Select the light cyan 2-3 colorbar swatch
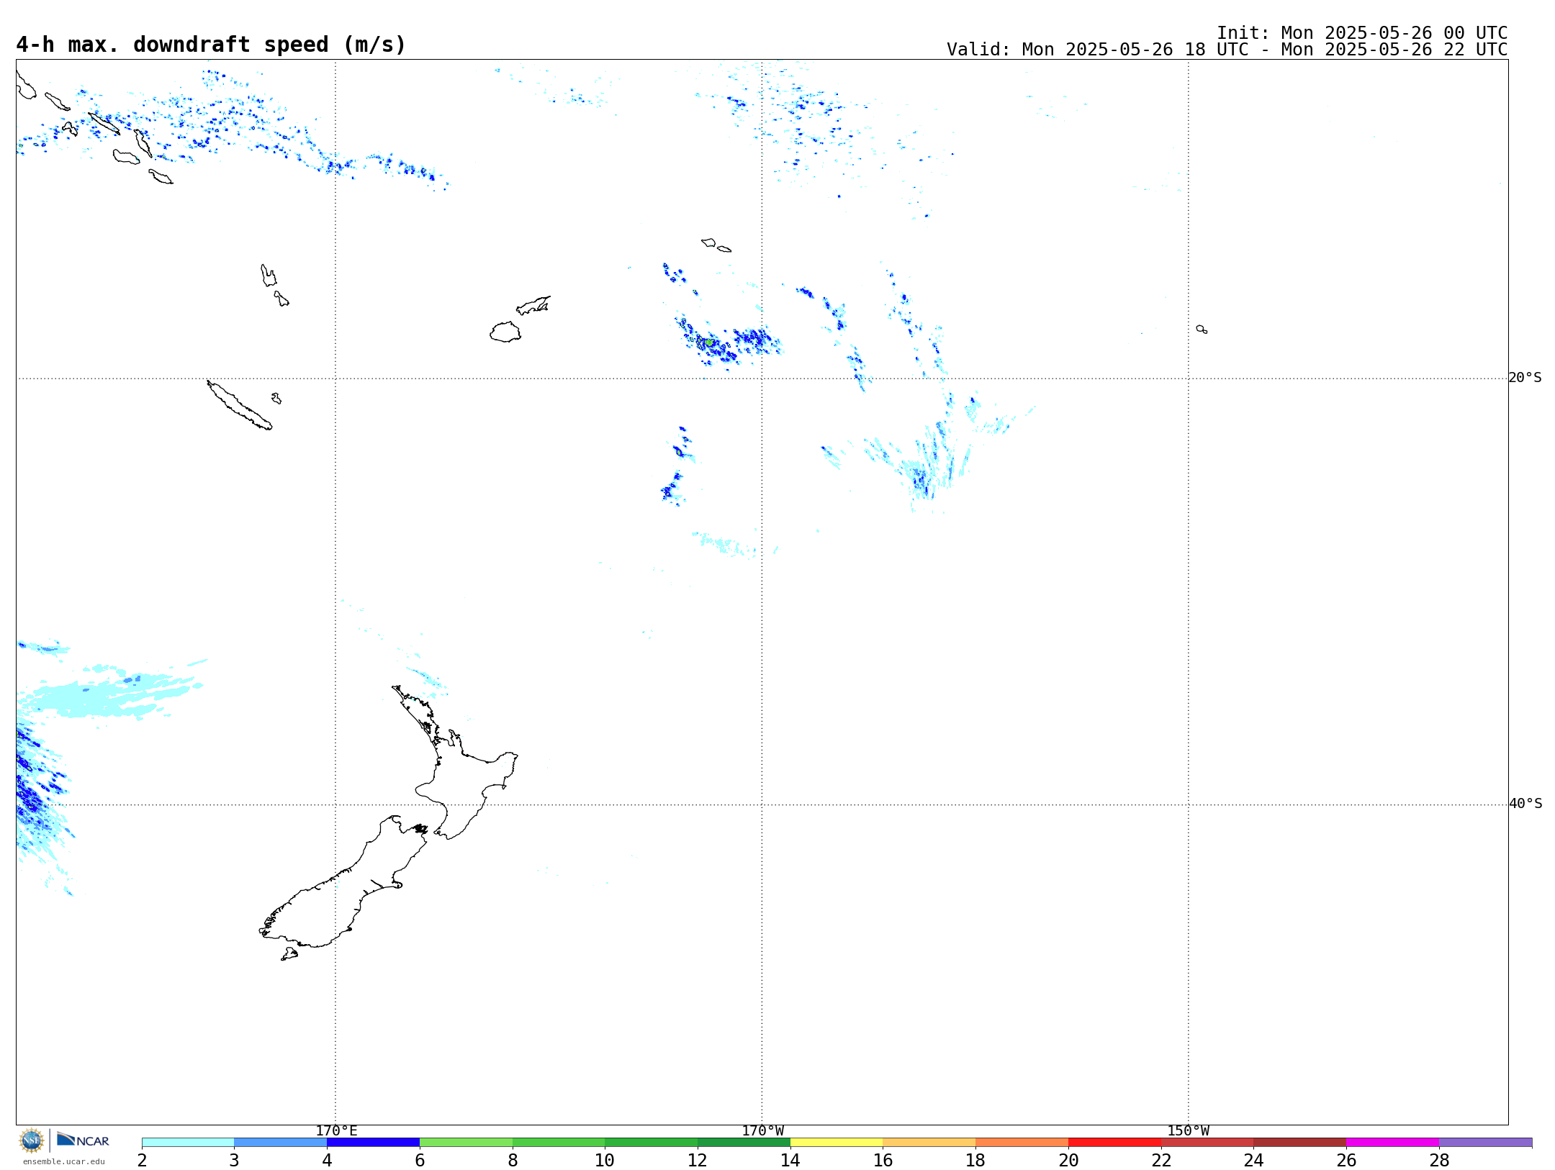 point(188,1143)
